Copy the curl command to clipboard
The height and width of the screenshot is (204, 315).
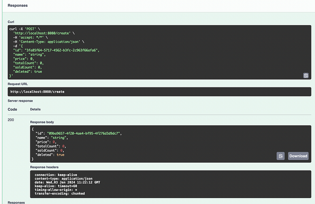[306, 75]
